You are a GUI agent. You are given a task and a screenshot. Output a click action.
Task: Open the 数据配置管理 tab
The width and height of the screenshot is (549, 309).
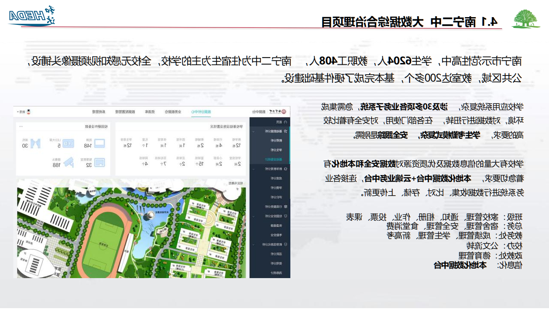coord(125,112)
